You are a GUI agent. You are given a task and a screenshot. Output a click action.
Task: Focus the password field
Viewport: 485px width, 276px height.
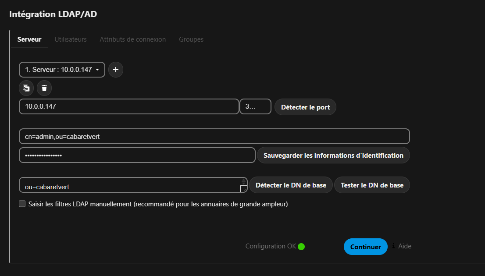(137, 155)
